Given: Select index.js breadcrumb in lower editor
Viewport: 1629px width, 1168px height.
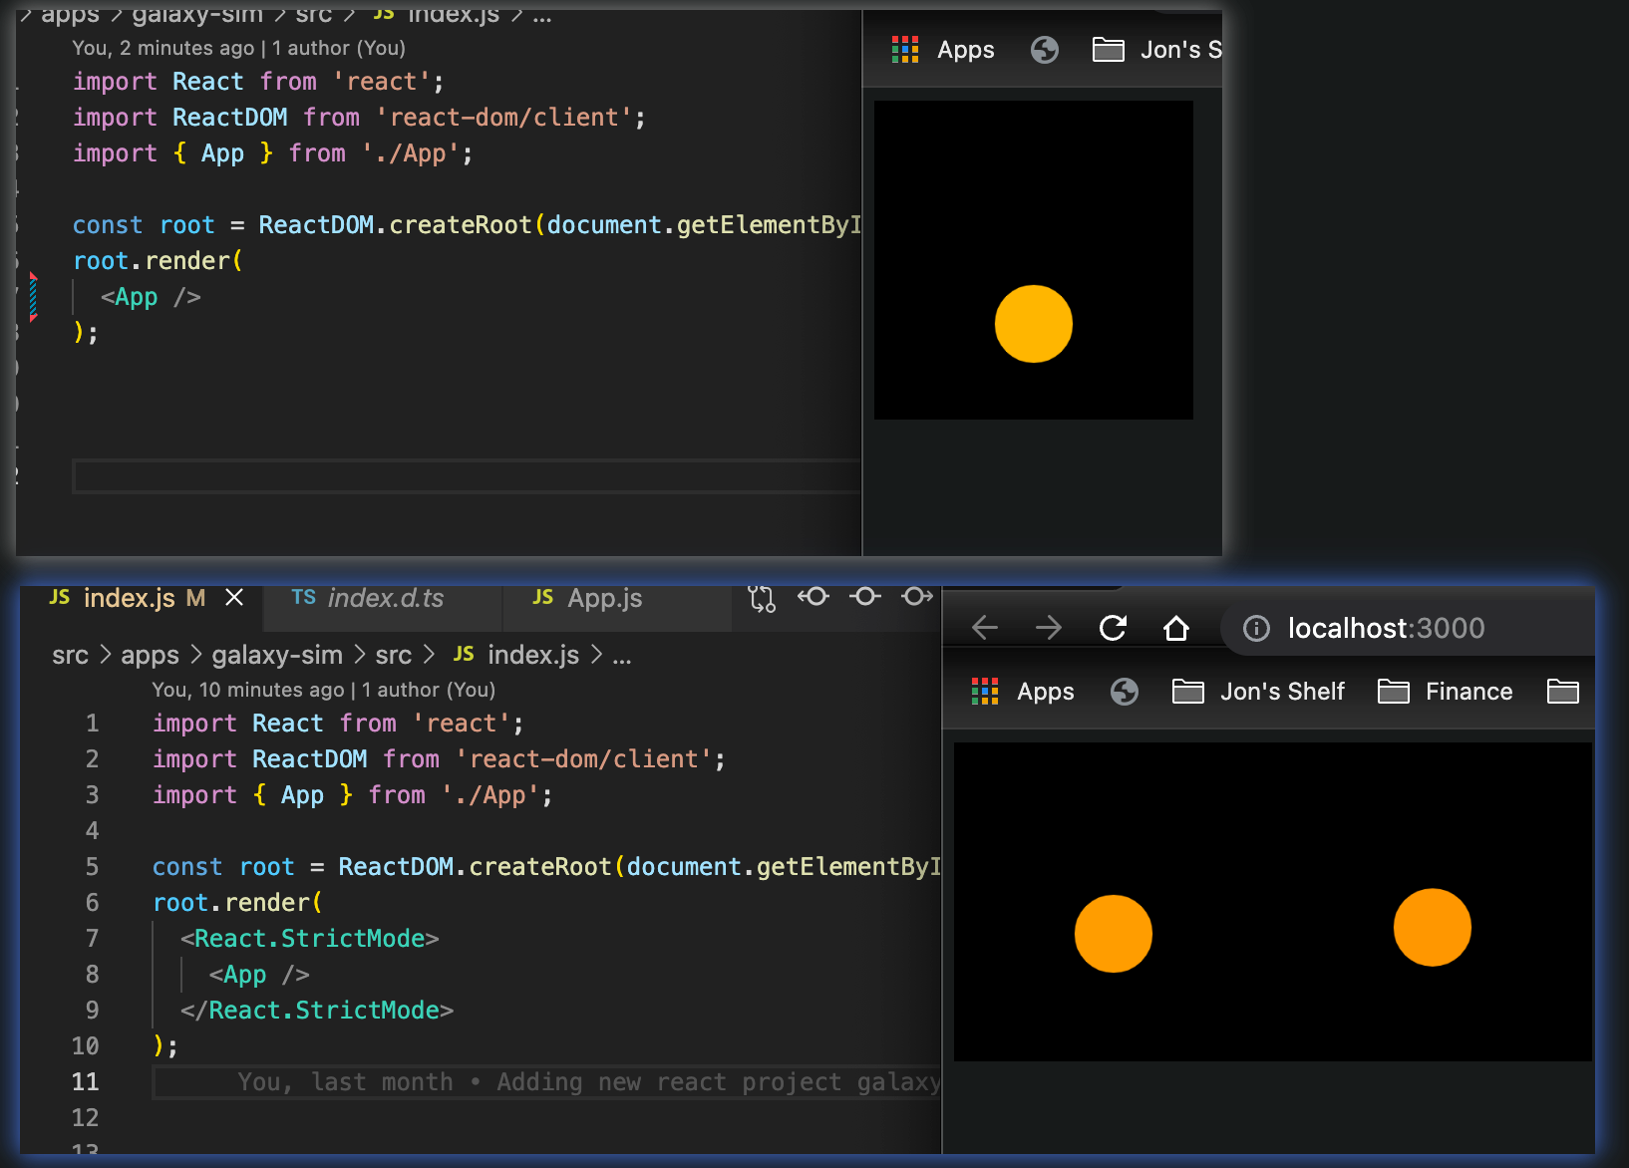Looking at the screenshot, I should (516, 655).
